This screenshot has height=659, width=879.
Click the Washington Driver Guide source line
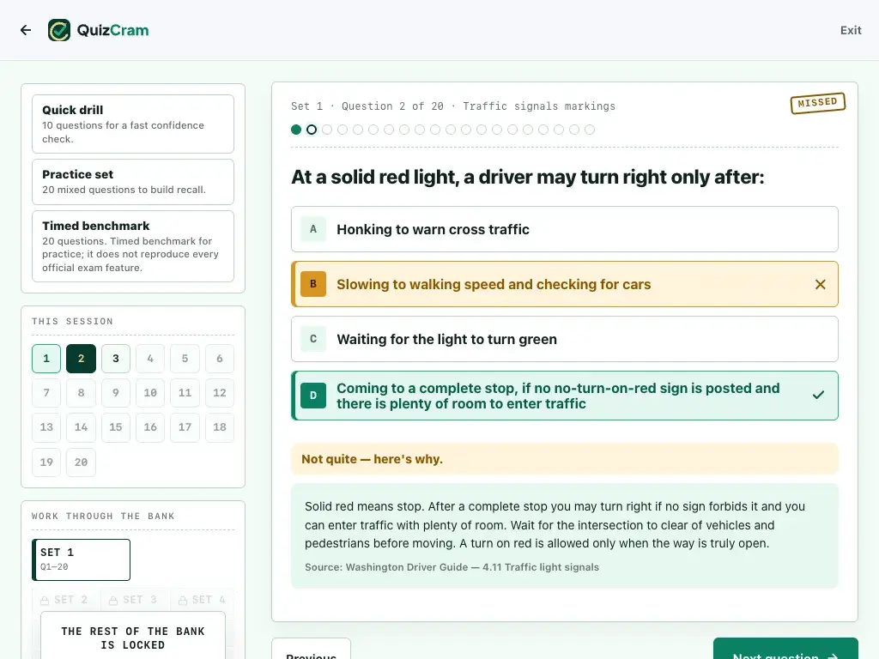[452, 567]
